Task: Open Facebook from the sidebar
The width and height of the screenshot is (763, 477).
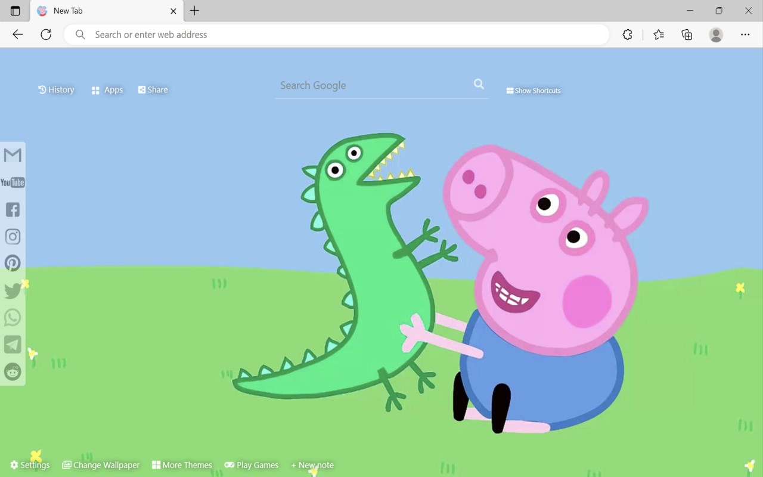Action: pos(13,209)
